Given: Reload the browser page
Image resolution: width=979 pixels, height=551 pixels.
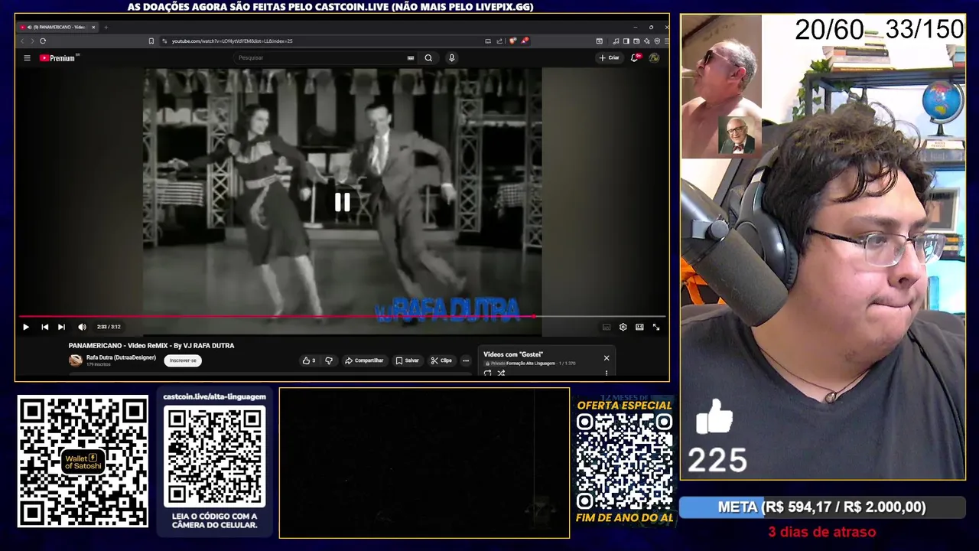Looking at the screenshot, I should pos(43,41).
